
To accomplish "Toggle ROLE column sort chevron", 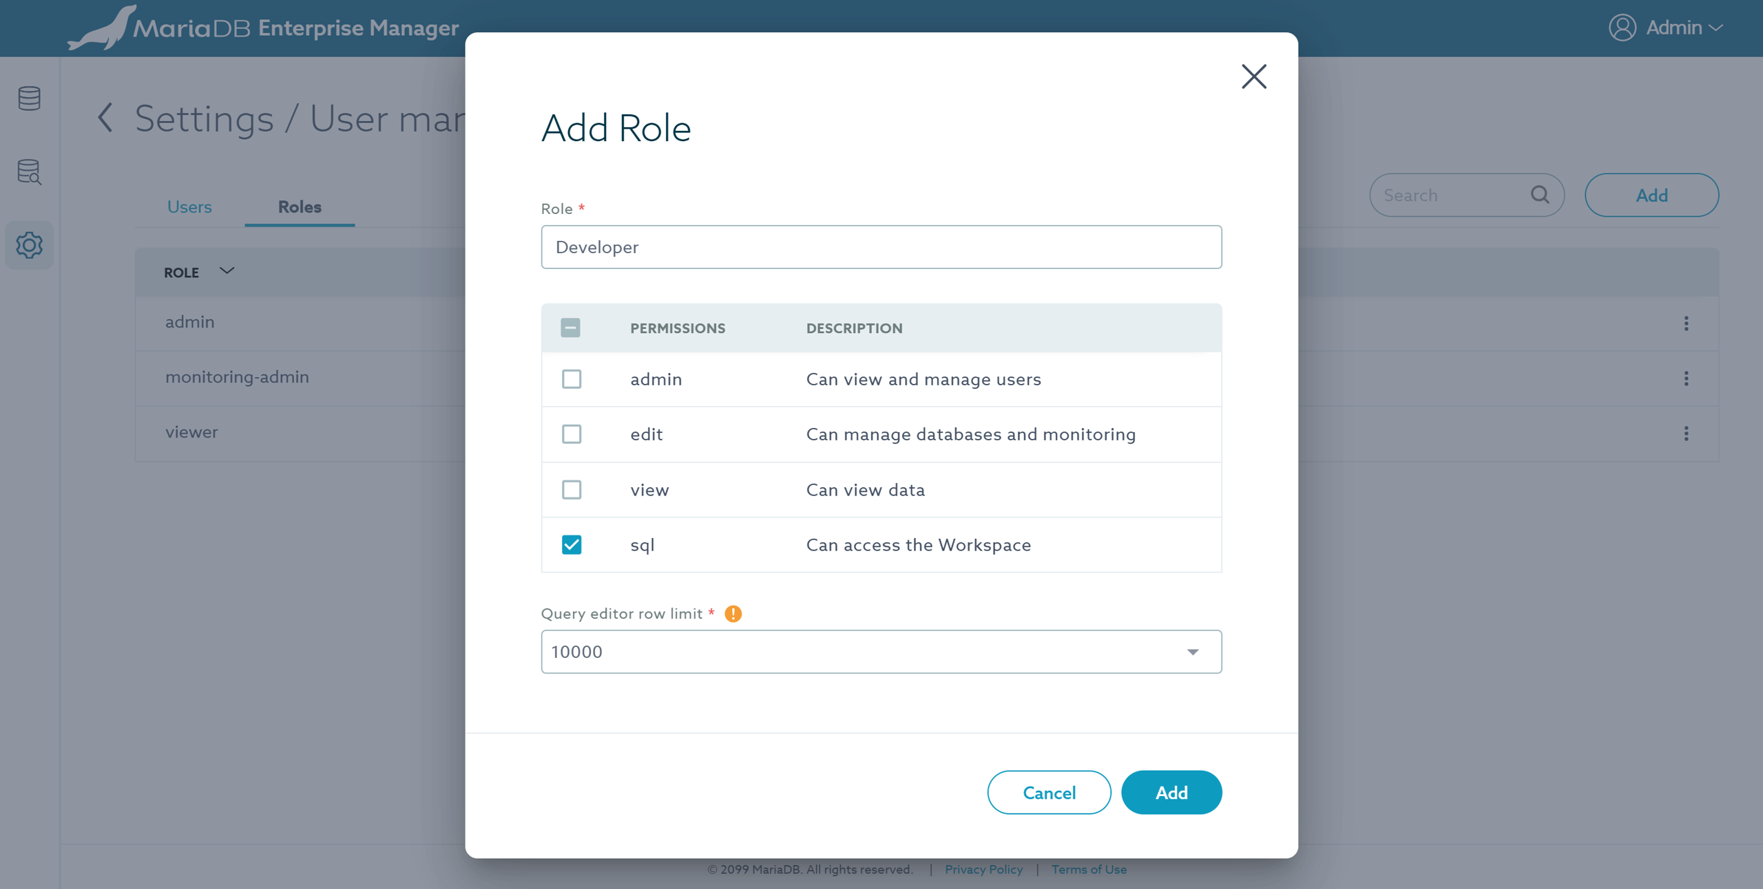I will 227,271.
